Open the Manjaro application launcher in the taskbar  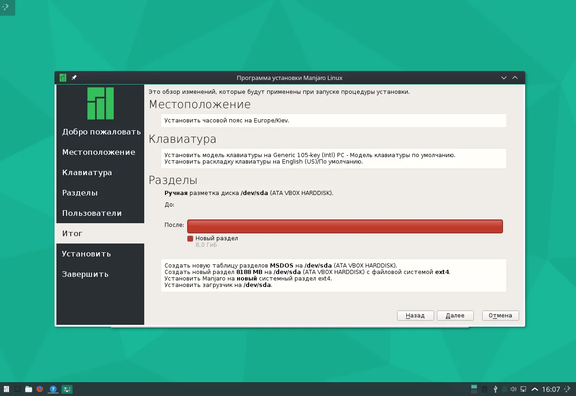tap(6, 389)
